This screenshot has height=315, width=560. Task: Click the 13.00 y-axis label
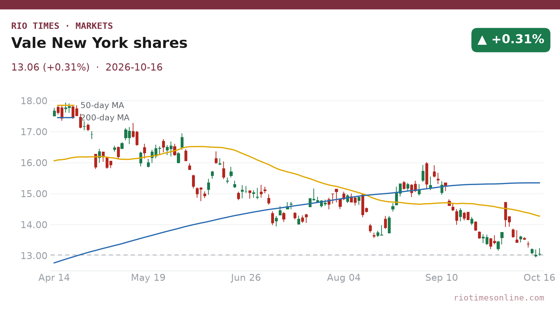pyautogui.click(x=34, y=256)
